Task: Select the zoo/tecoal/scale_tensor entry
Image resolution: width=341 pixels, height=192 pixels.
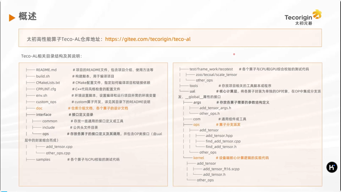Action: coord(216,75)
